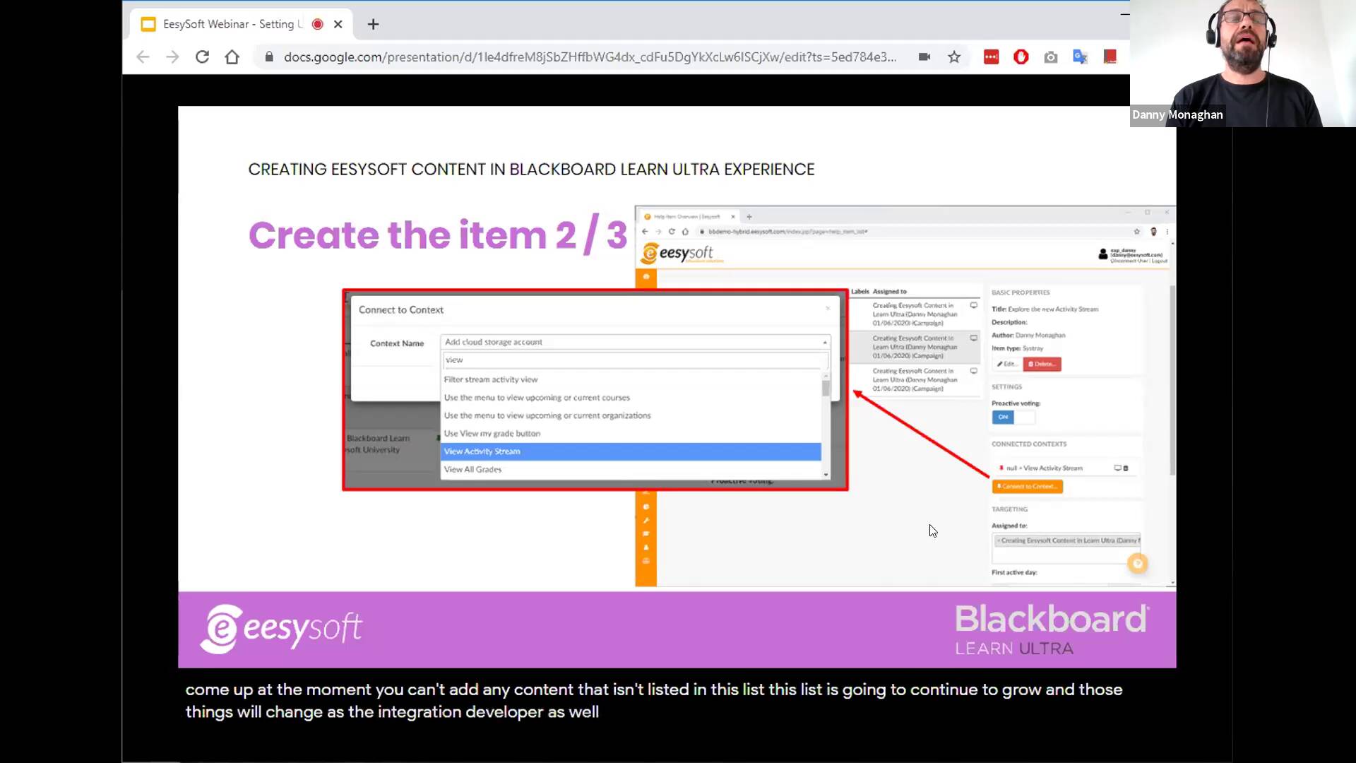Click the context search field containing 'view'

click(x=634, y=360)
